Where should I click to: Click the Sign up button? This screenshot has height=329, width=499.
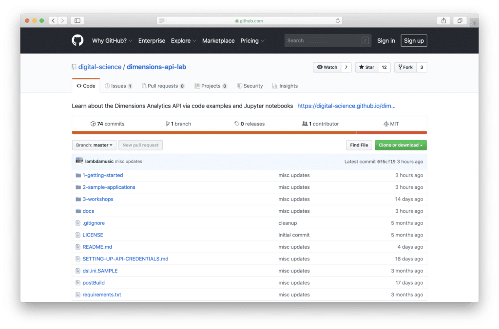pos(414,41)
